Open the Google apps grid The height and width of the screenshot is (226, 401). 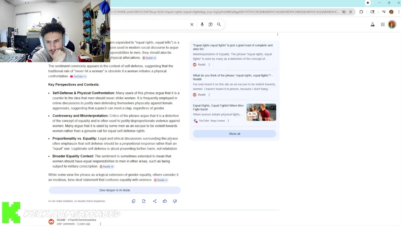[x=383, y=24]
